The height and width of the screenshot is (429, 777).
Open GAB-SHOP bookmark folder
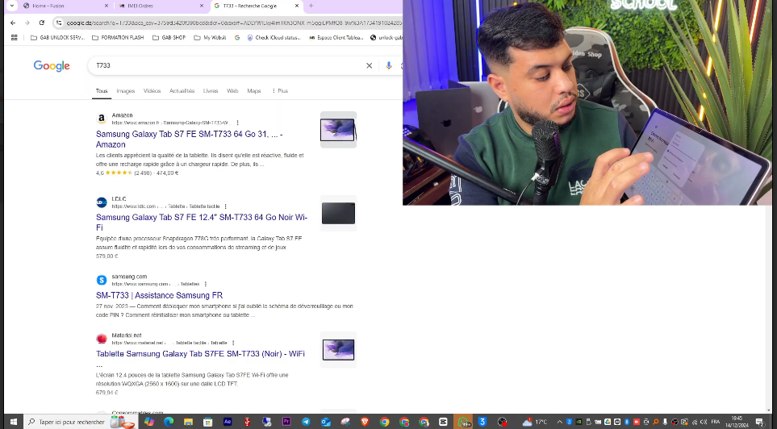[x=169, y=38]
